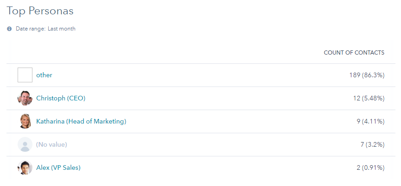Open Katharina (Head of Marketing) persona

click(x=81, y=121)
